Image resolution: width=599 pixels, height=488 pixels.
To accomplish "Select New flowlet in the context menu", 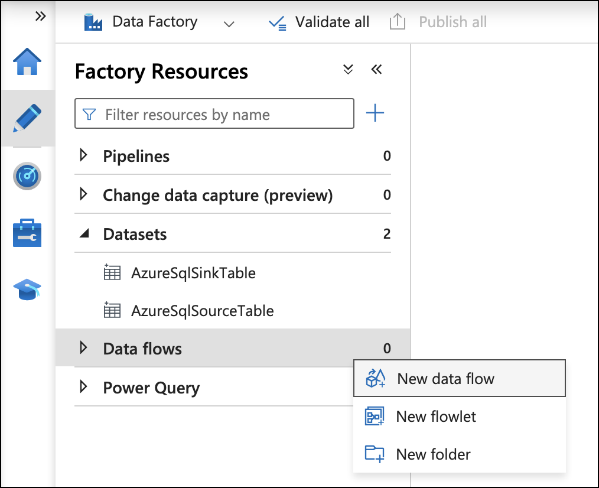I will pyautogui.click(x=437, y=417).
